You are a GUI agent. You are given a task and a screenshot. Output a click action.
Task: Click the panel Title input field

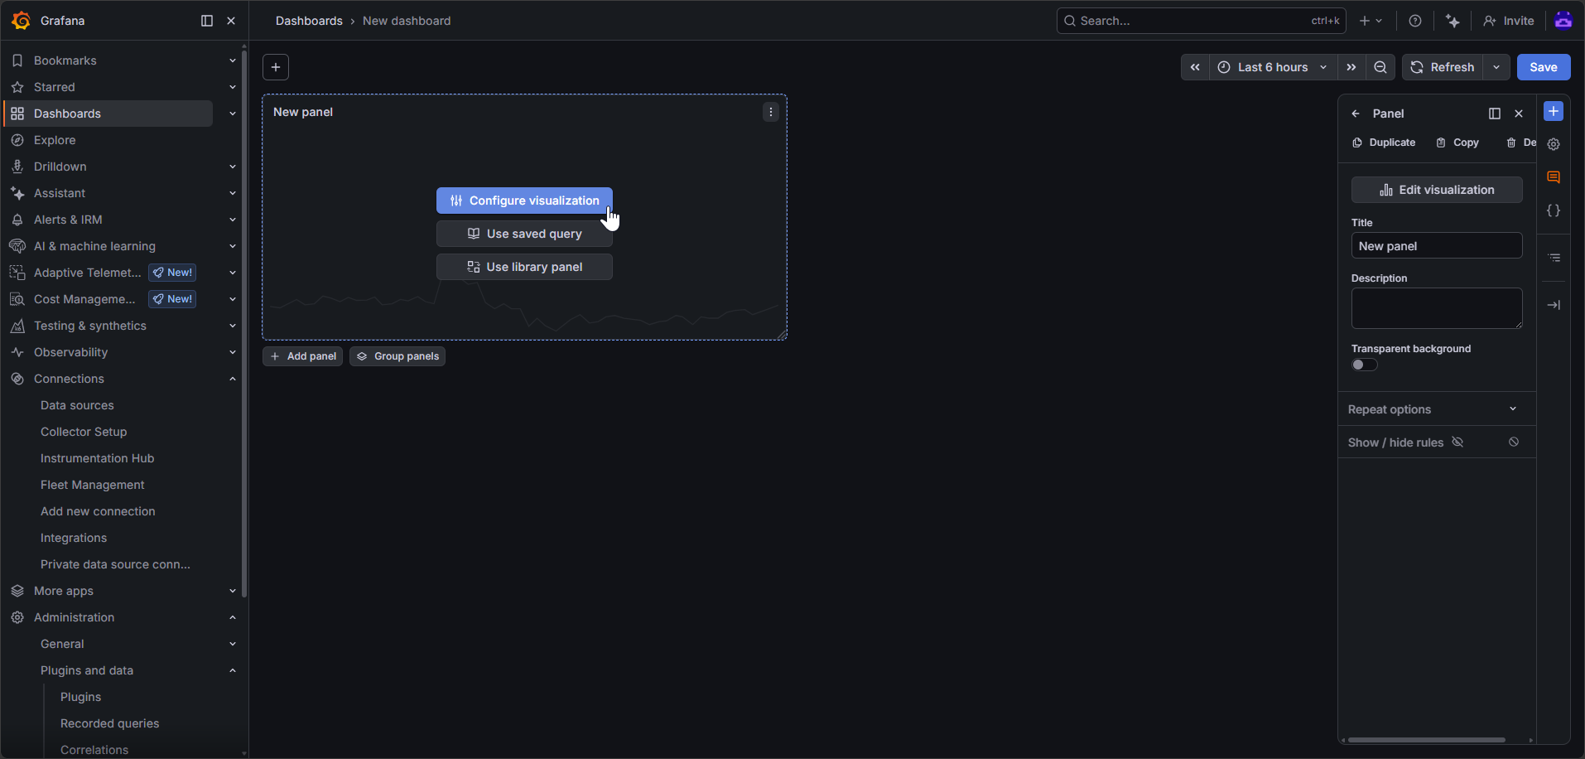tap(1437, 245)
